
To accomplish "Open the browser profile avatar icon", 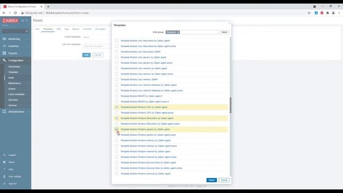I will click(x=333, y=13).
